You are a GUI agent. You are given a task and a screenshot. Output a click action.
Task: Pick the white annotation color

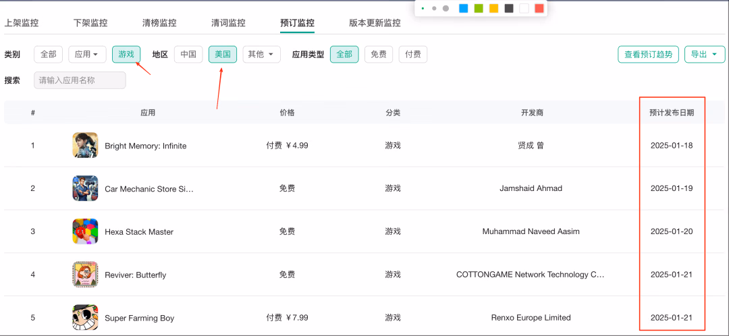(524, 8)
